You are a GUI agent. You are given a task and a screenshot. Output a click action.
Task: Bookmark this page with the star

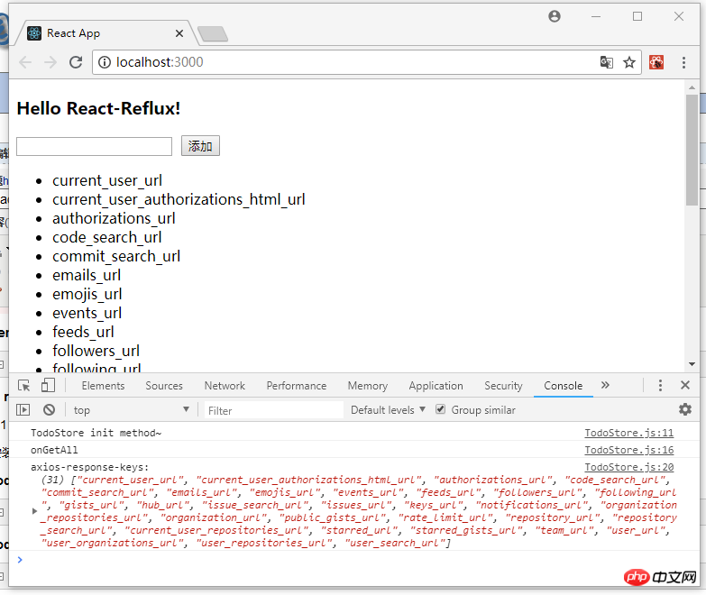pos(629,62)
